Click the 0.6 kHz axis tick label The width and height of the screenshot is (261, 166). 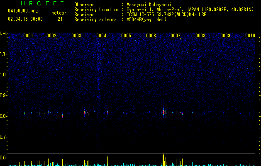4,158
